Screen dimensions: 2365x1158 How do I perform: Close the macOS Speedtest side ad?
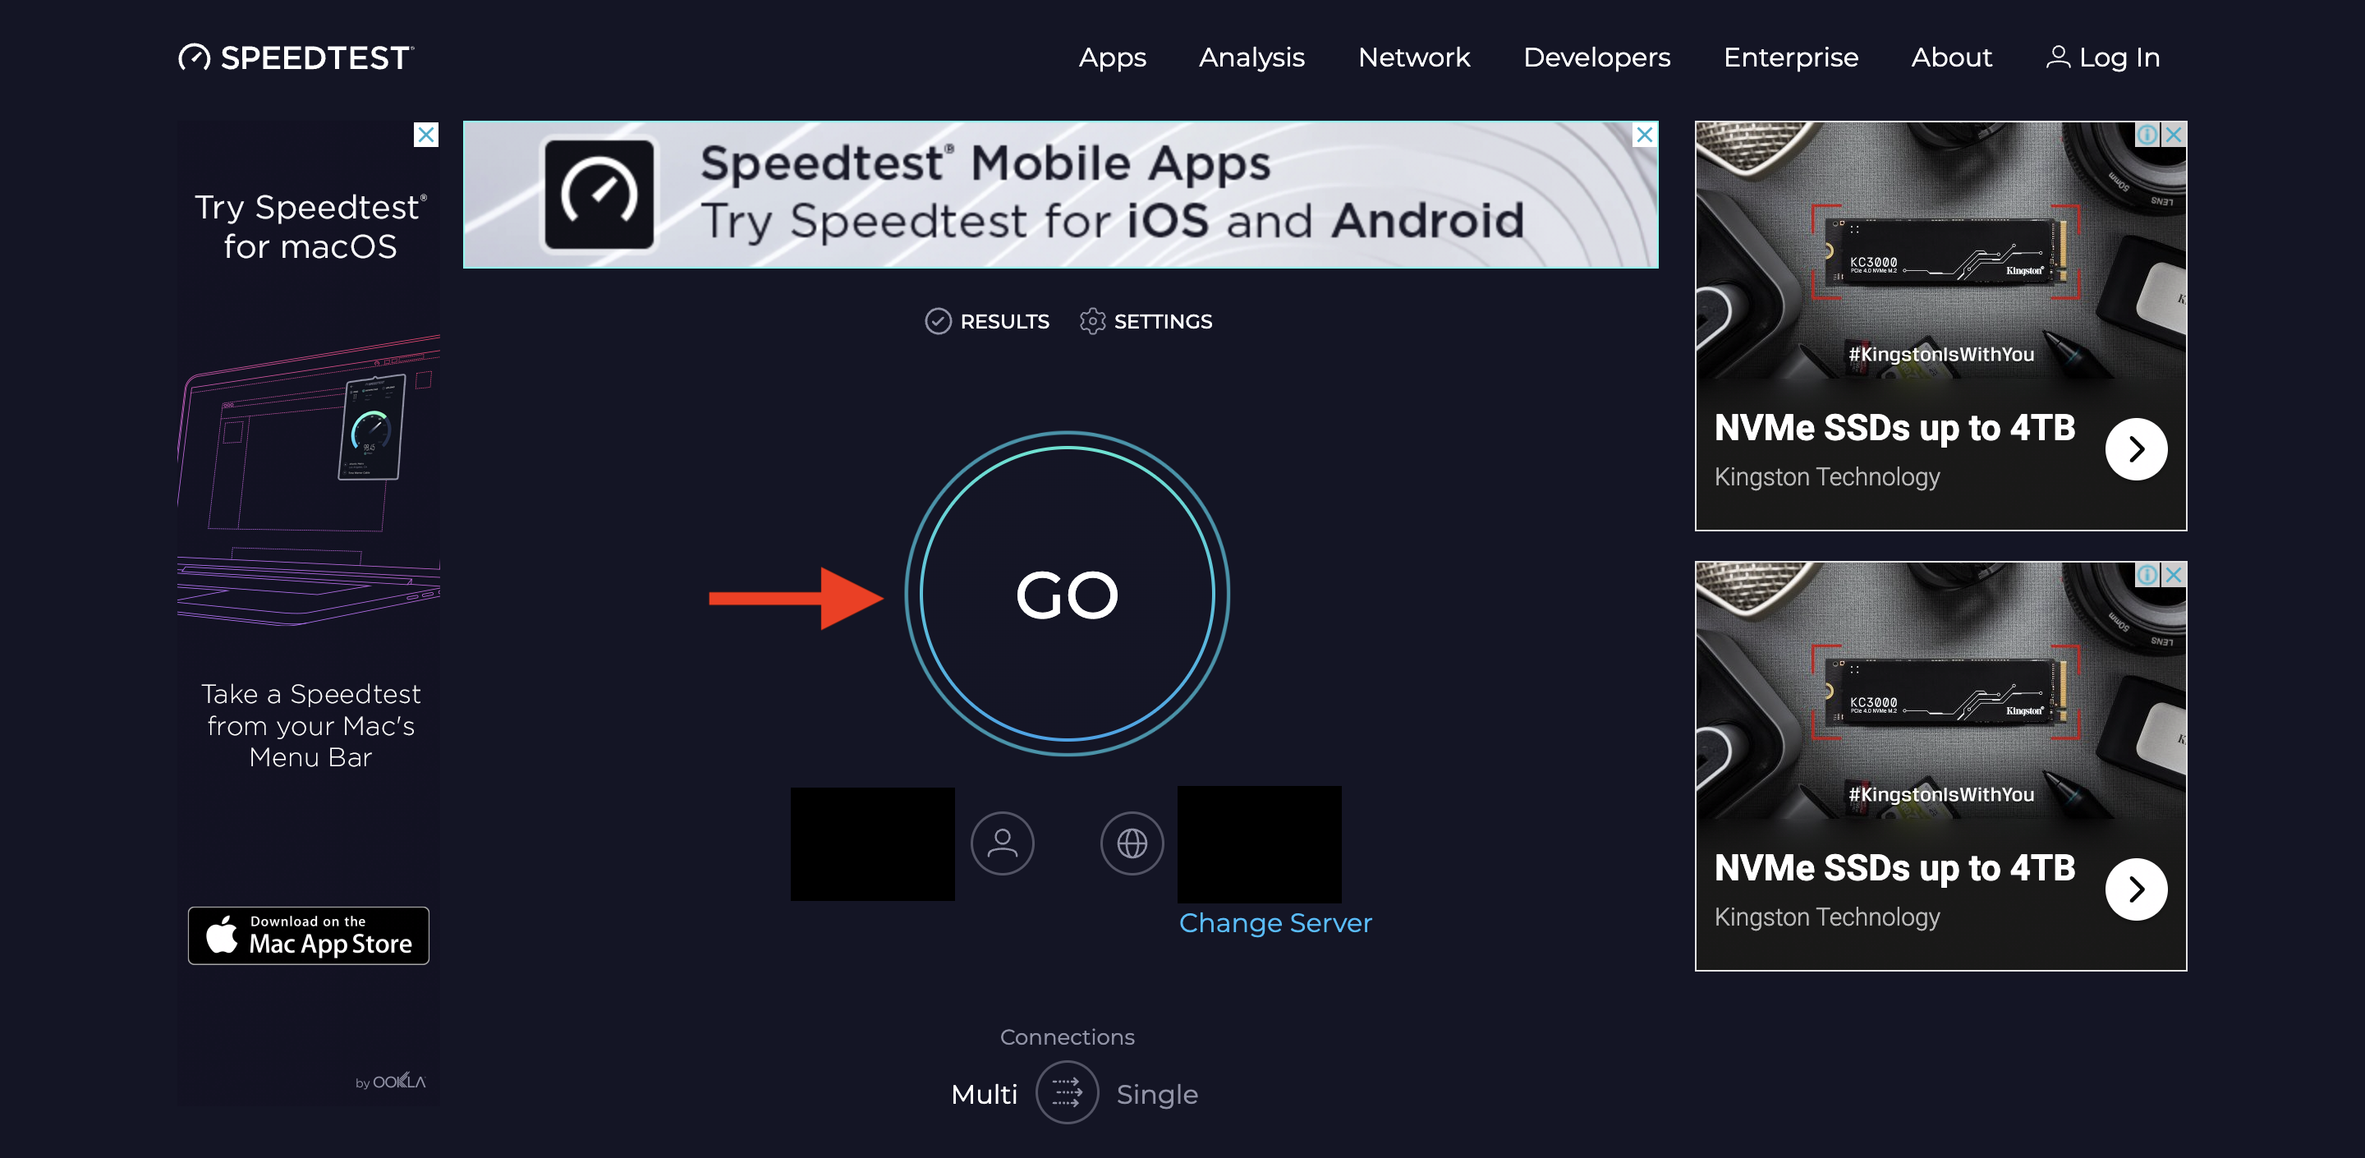point(426,135)
